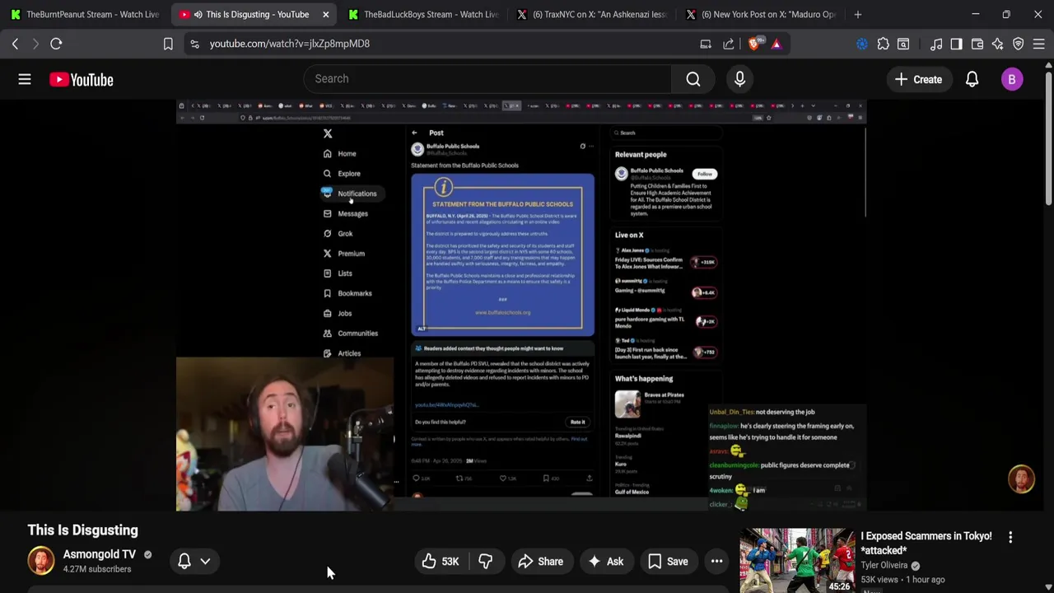
Task: Open the YouTube notifications bell
Action: pos(972,80)
